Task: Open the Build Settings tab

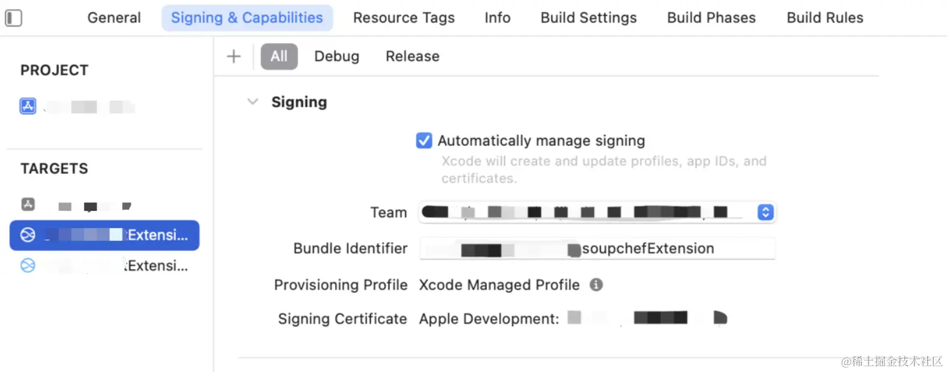Action: coord(589,18)
